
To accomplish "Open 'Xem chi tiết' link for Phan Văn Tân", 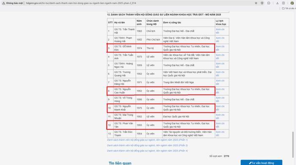I will pyautogui.click(x=220, y=125).
